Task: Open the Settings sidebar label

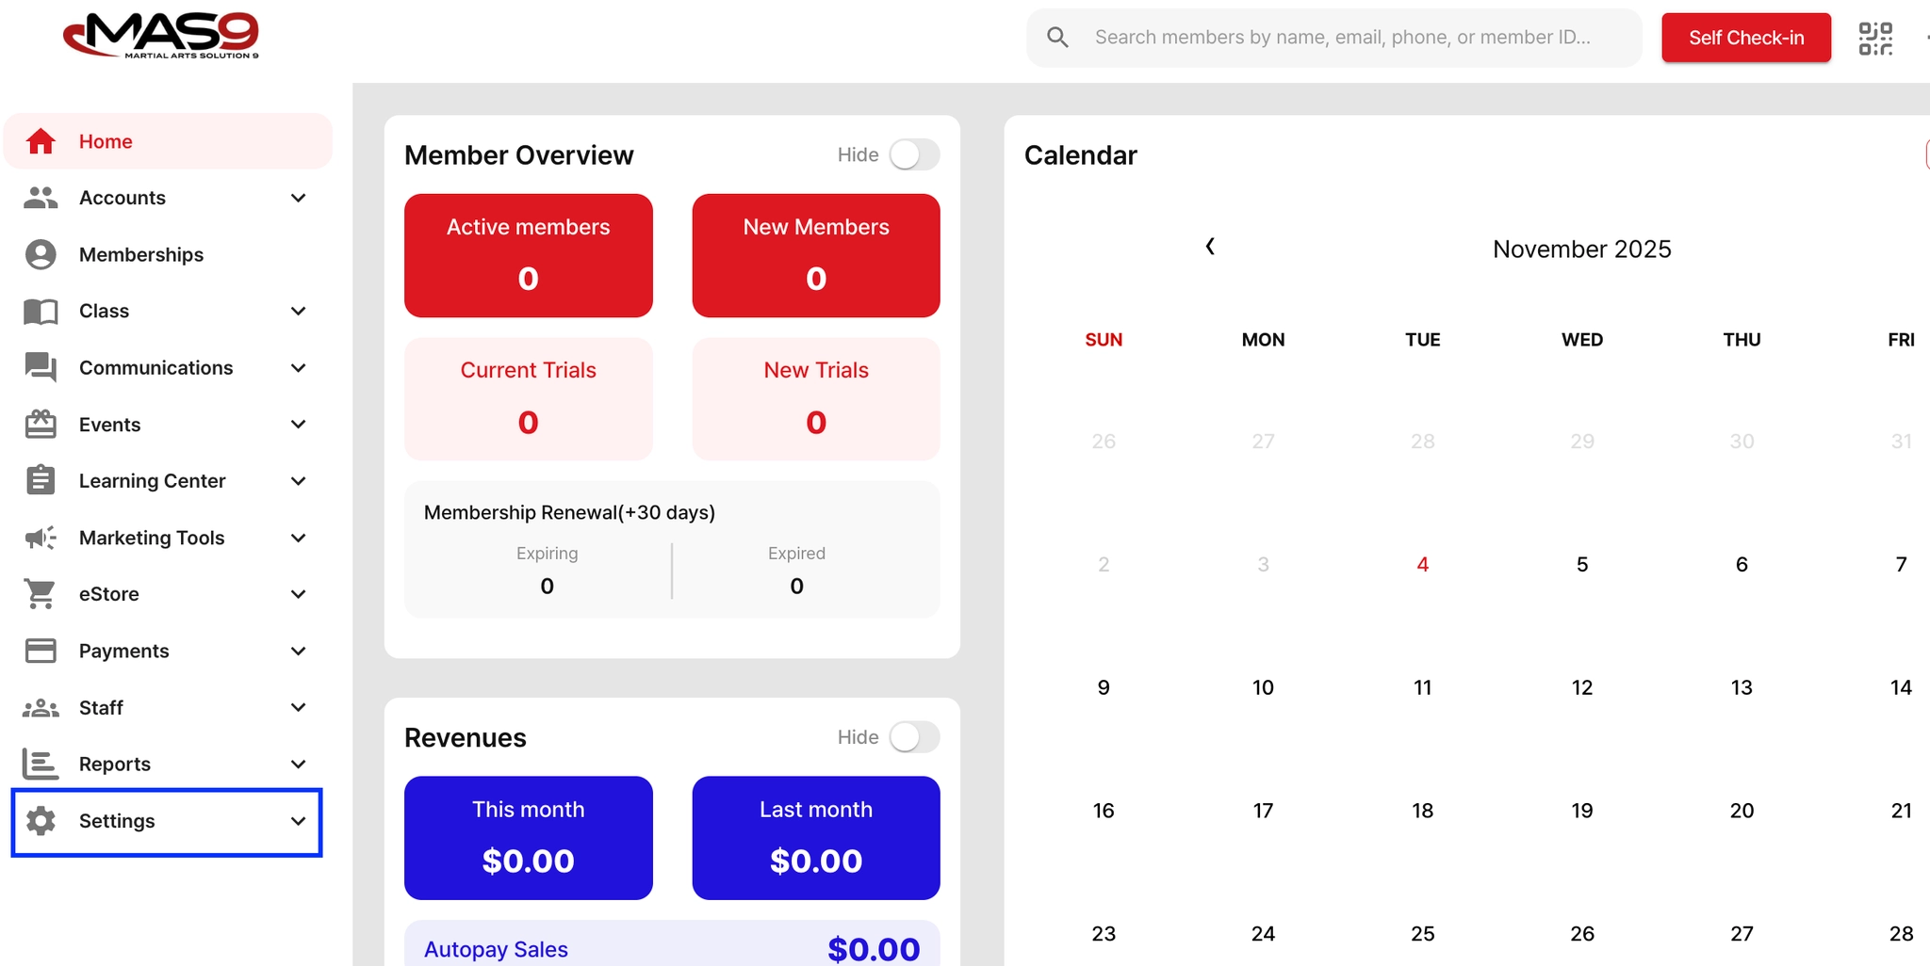Action: [117, 821]
